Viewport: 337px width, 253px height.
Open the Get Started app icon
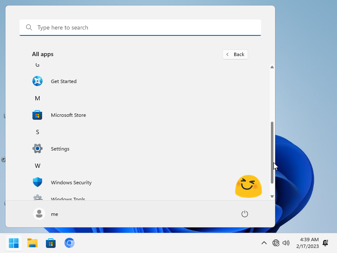click(37, 81)
